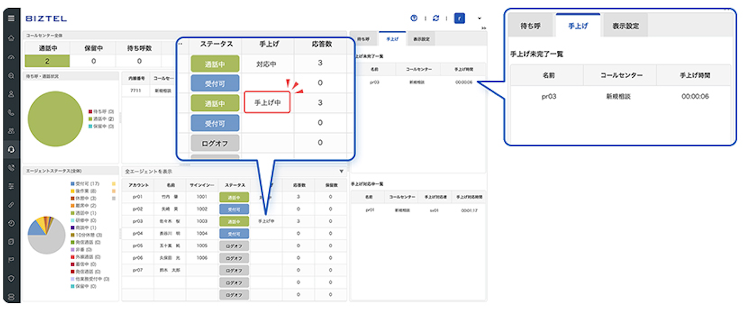This screenshot has width=746, height=310.
Task: Click the 受付可 status badge in the pr04 row
Action: 234,234
